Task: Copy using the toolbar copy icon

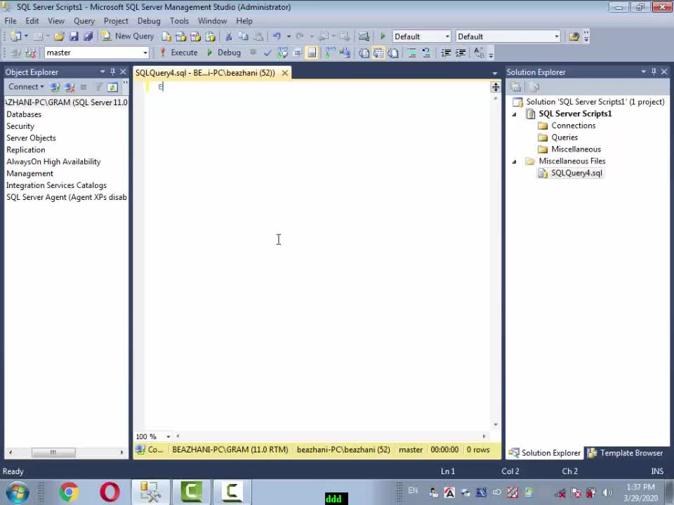Action: coord(243,36)
